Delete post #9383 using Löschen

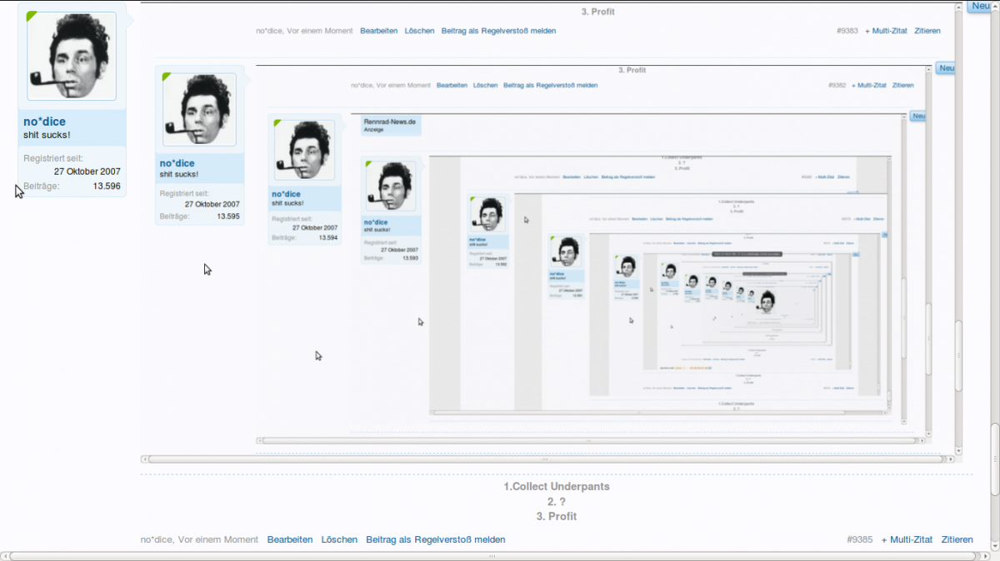[419, 31]
